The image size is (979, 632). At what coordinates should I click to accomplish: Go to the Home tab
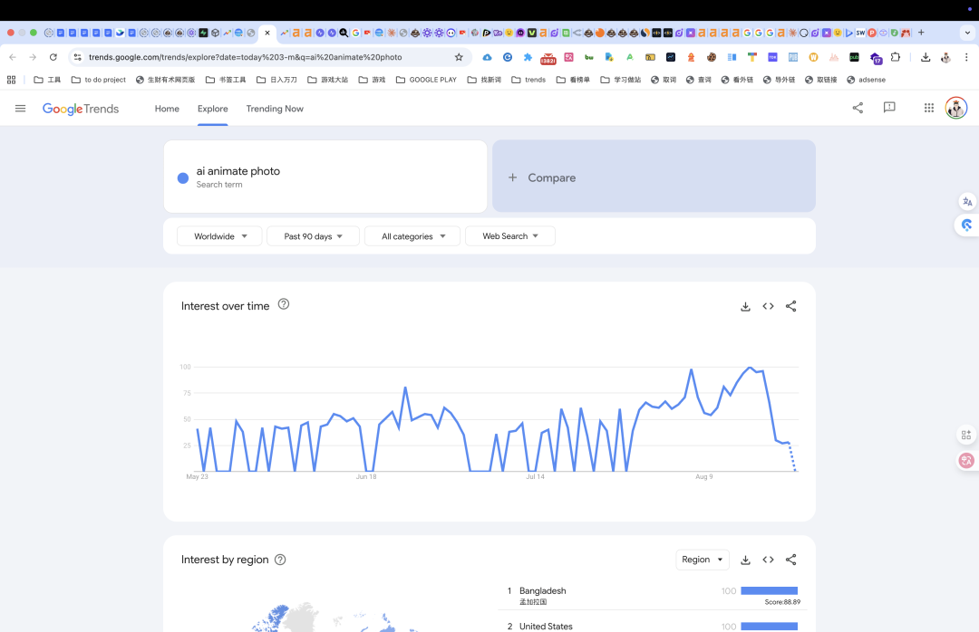[x=167, y=109]
